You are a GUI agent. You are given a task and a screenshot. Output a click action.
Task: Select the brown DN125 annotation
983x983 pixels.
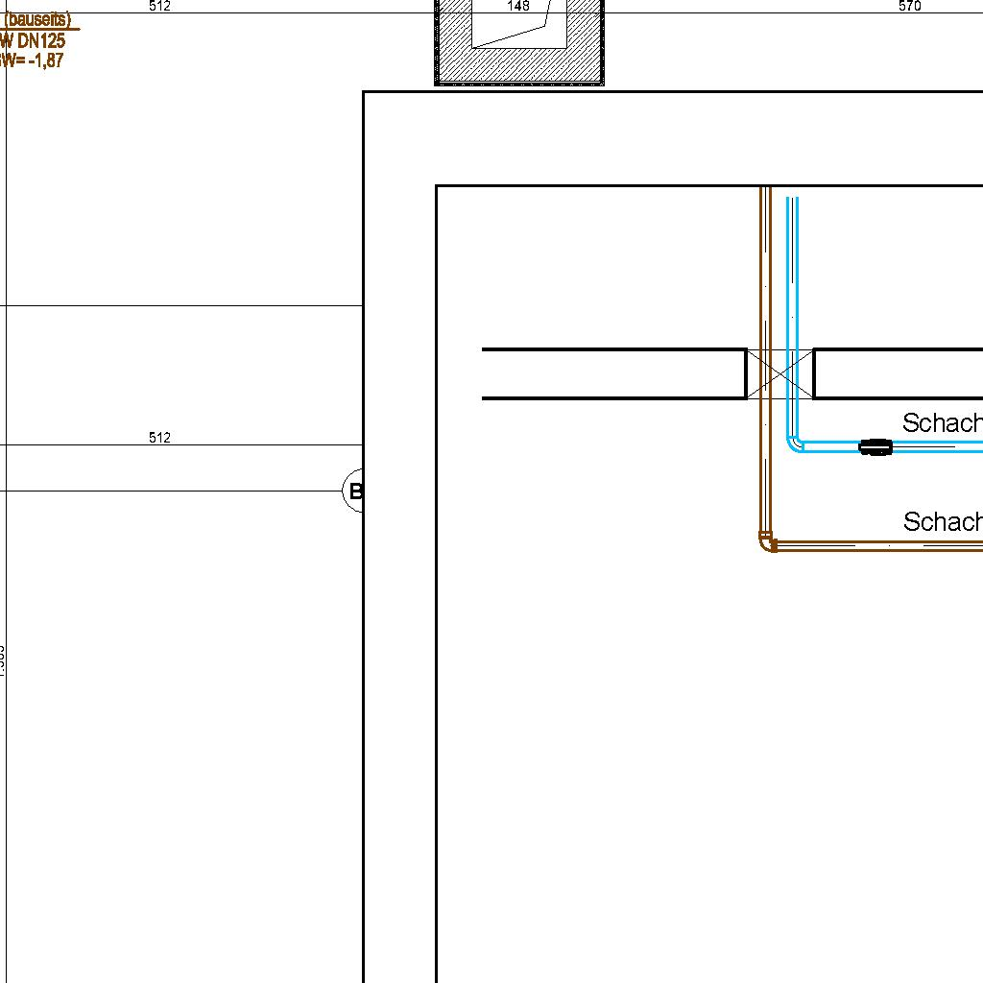(34, 41)
